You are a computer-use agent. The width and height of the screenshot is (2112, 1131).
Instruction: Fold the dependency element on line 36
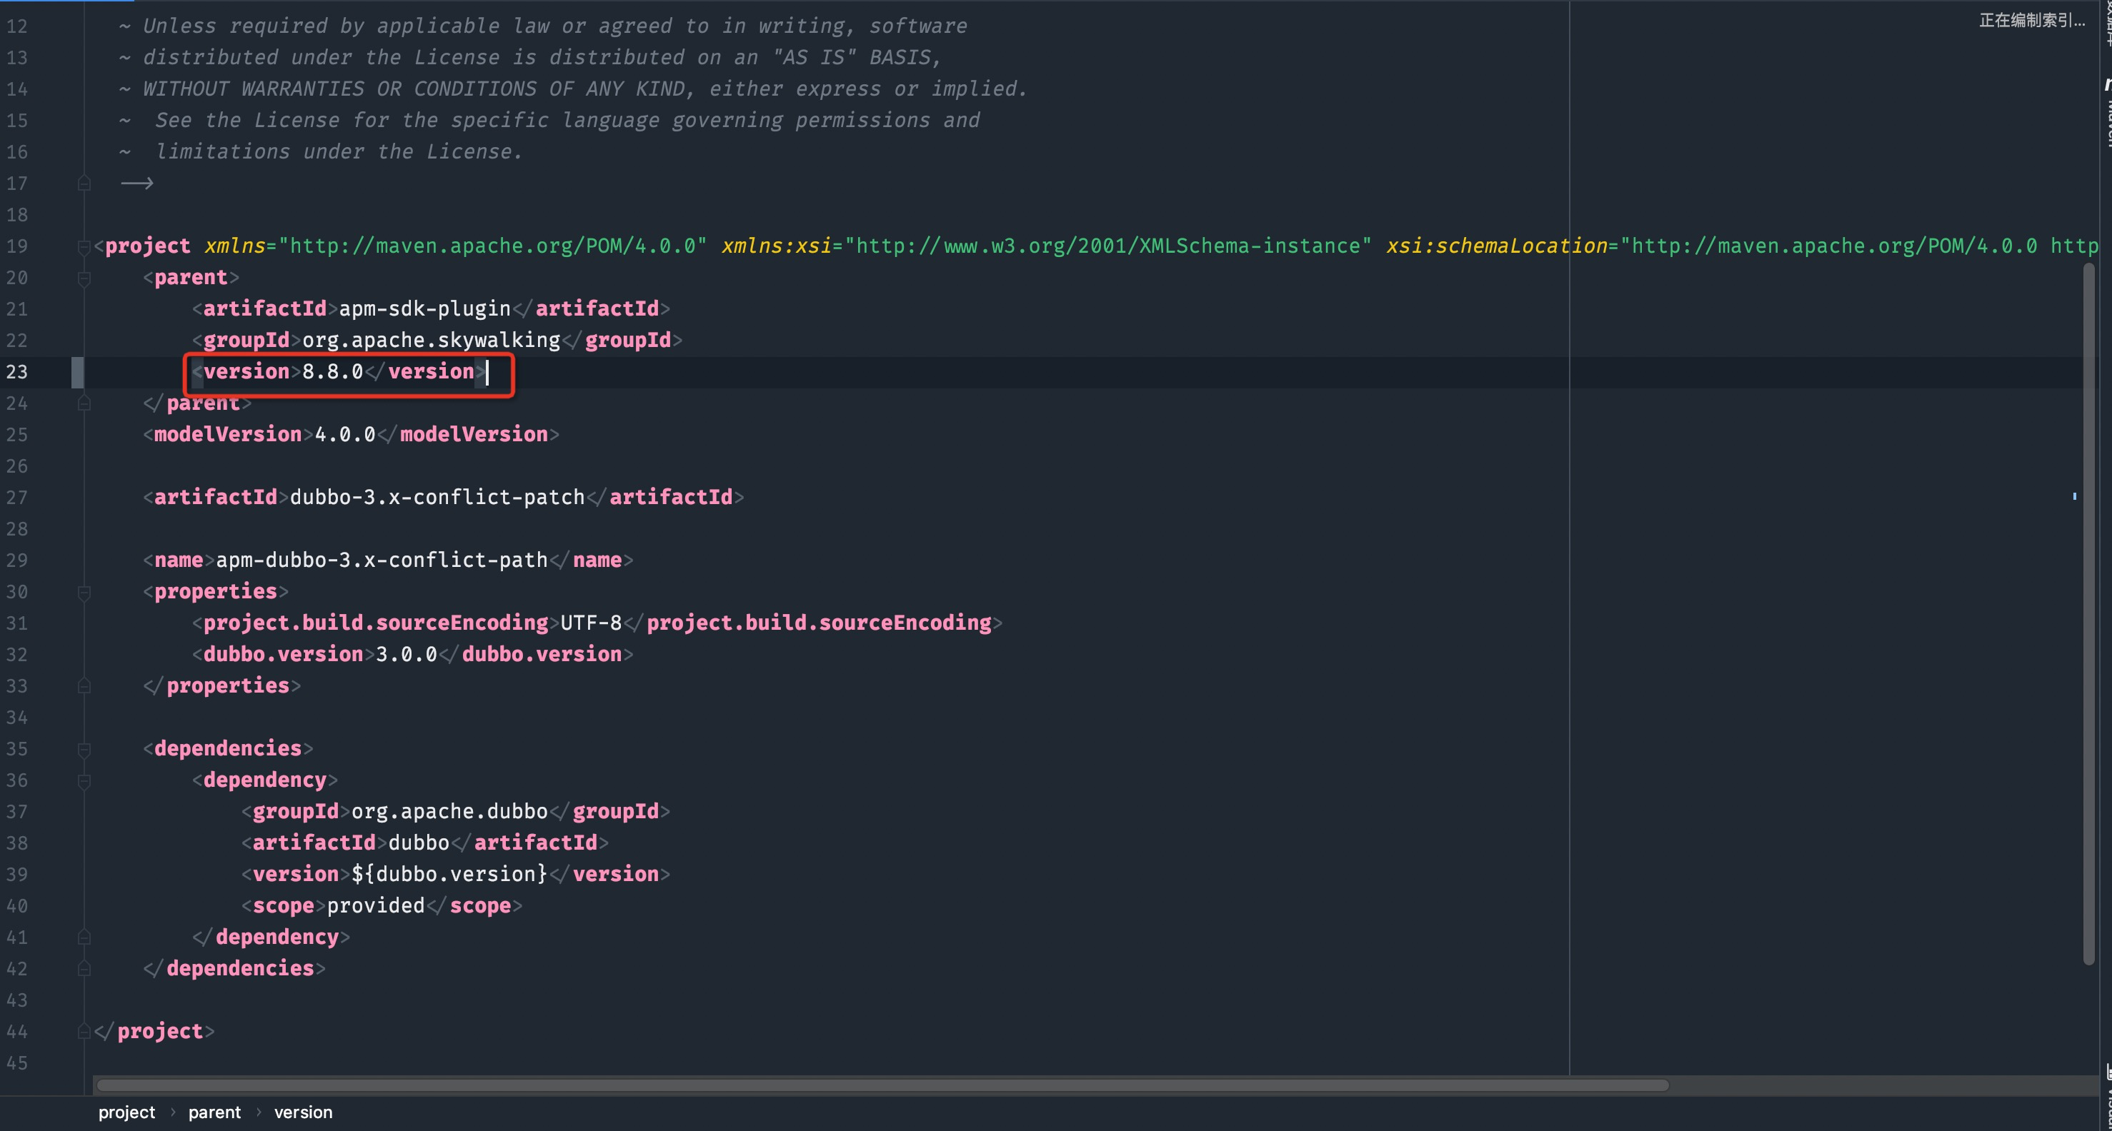coord(84,781)
